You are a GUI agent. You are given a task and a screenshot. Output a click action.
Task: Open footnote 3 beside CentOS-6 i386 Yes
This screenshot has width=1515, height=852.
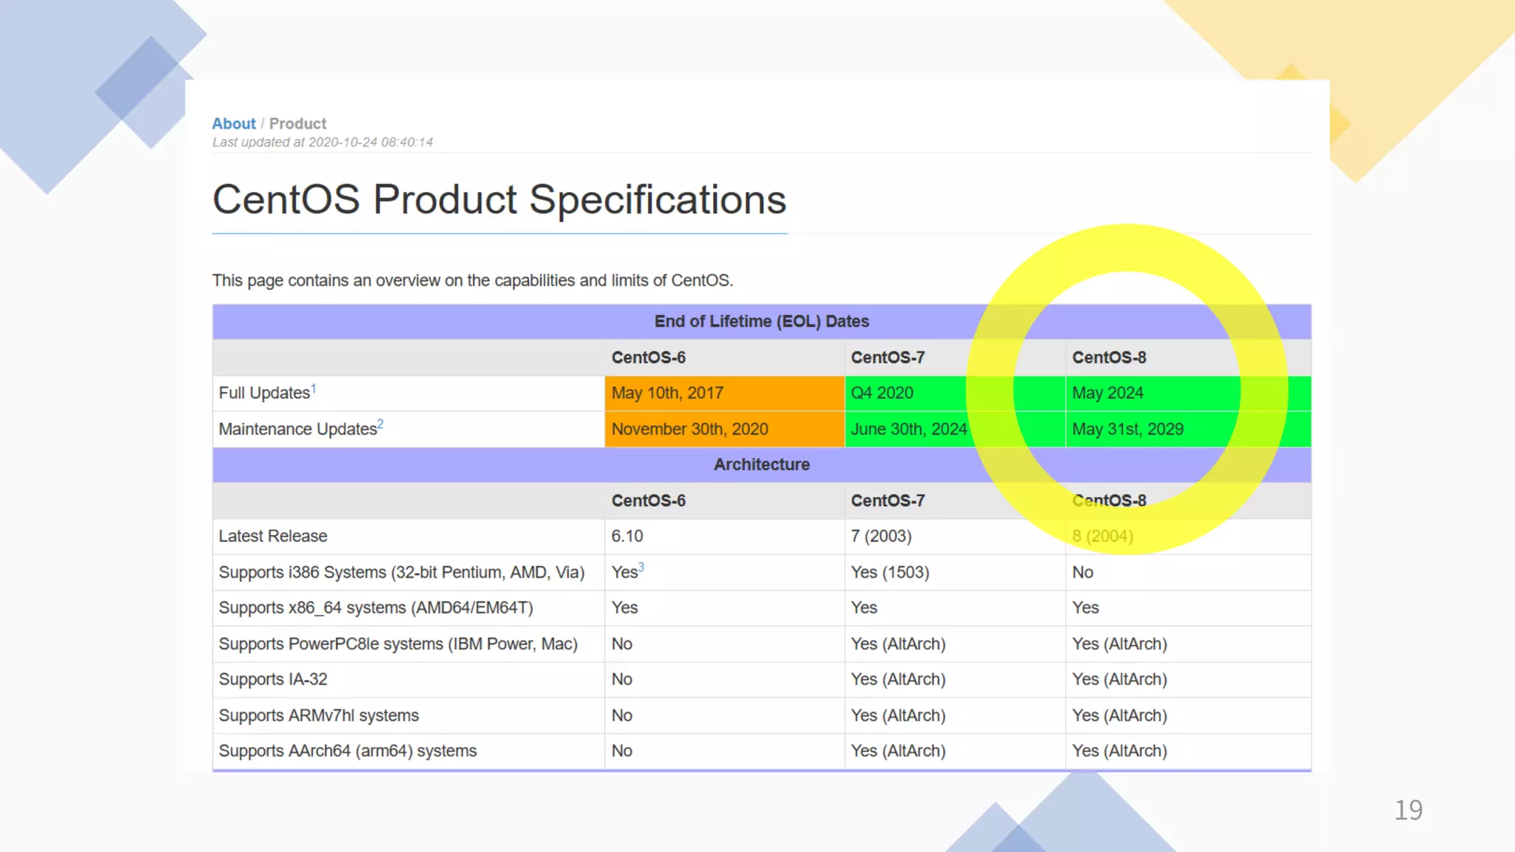click(x=641, y=567)
